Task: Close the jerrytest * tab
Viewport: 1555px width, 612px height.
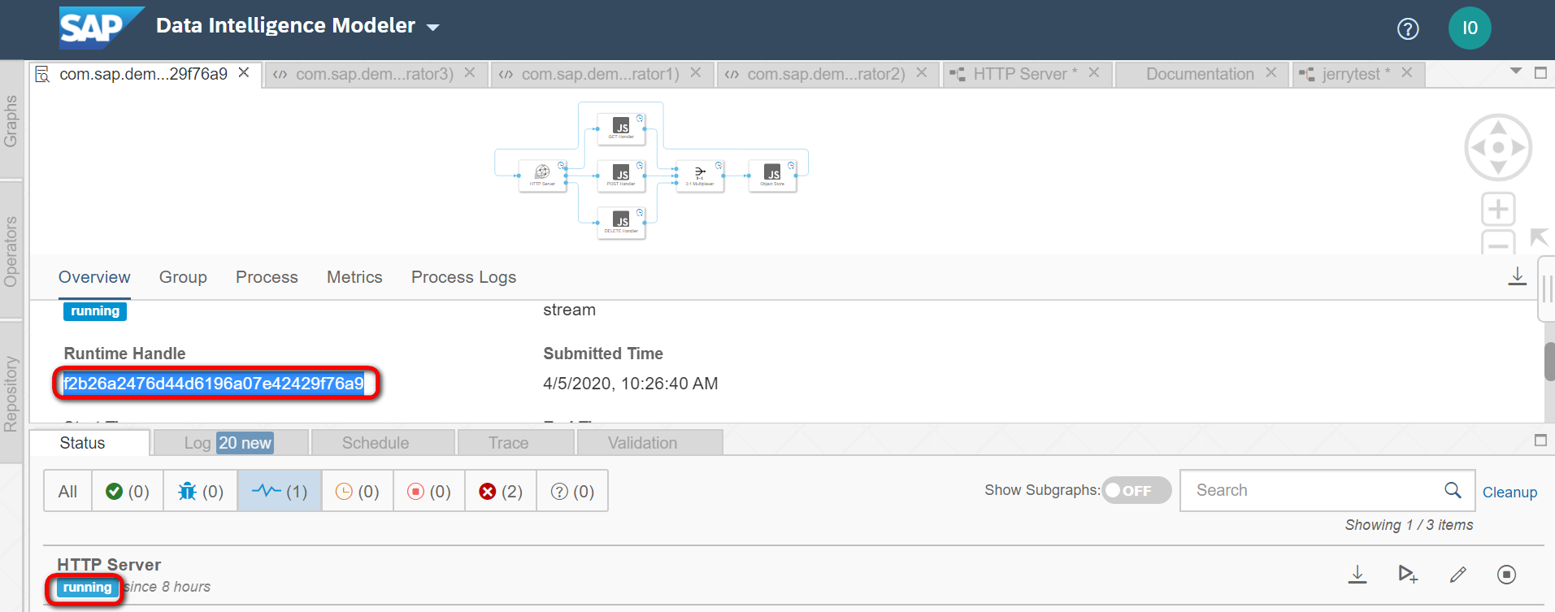Action: (x=1407, y=73)
